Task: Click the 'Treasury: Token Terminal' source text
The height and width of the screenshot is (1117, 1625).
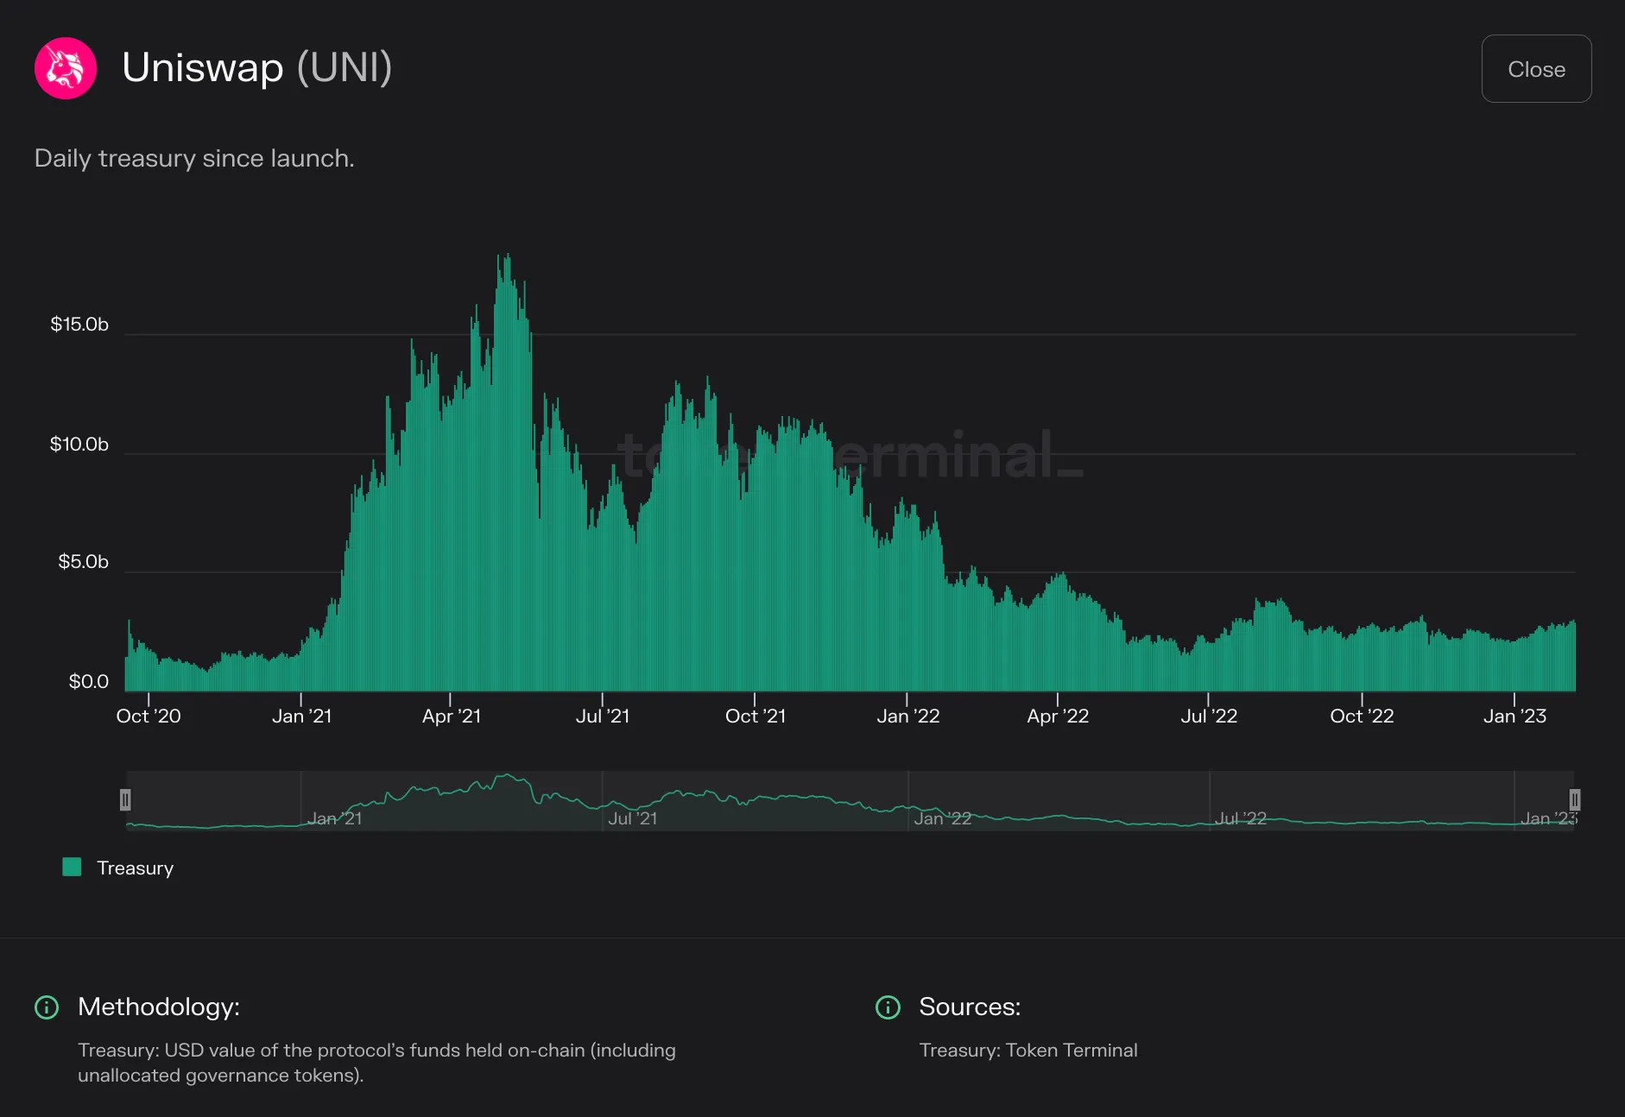Action: (x=1028, y=1050)
